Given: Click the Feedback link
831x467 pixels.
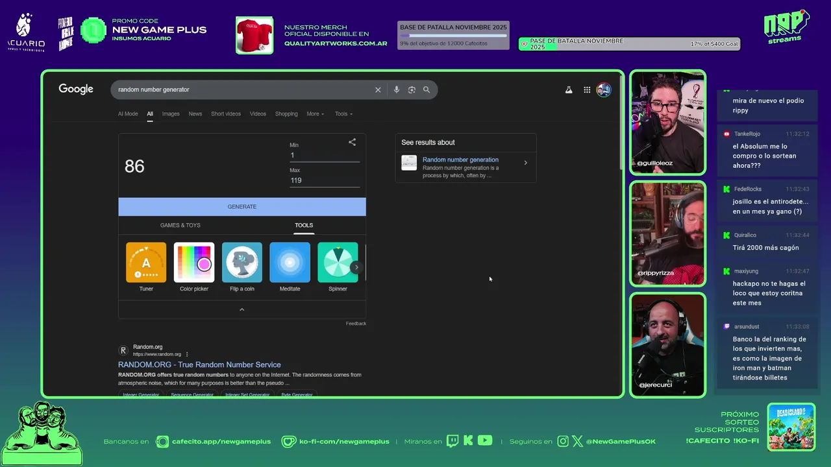Looking at the screenshot, I should (356, 324).
